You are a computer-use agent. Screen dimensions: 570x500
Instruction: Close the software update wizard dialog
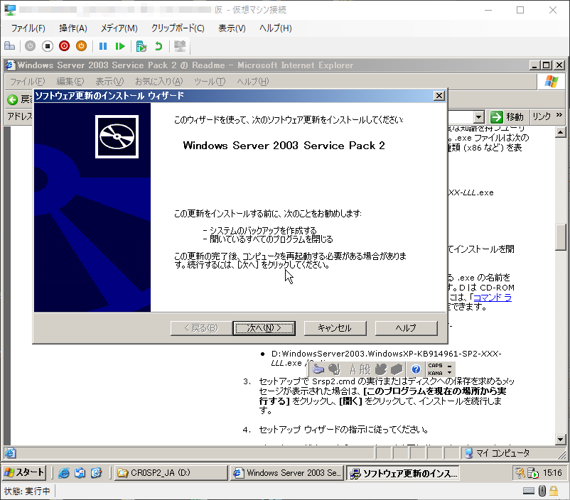[439, 96]
